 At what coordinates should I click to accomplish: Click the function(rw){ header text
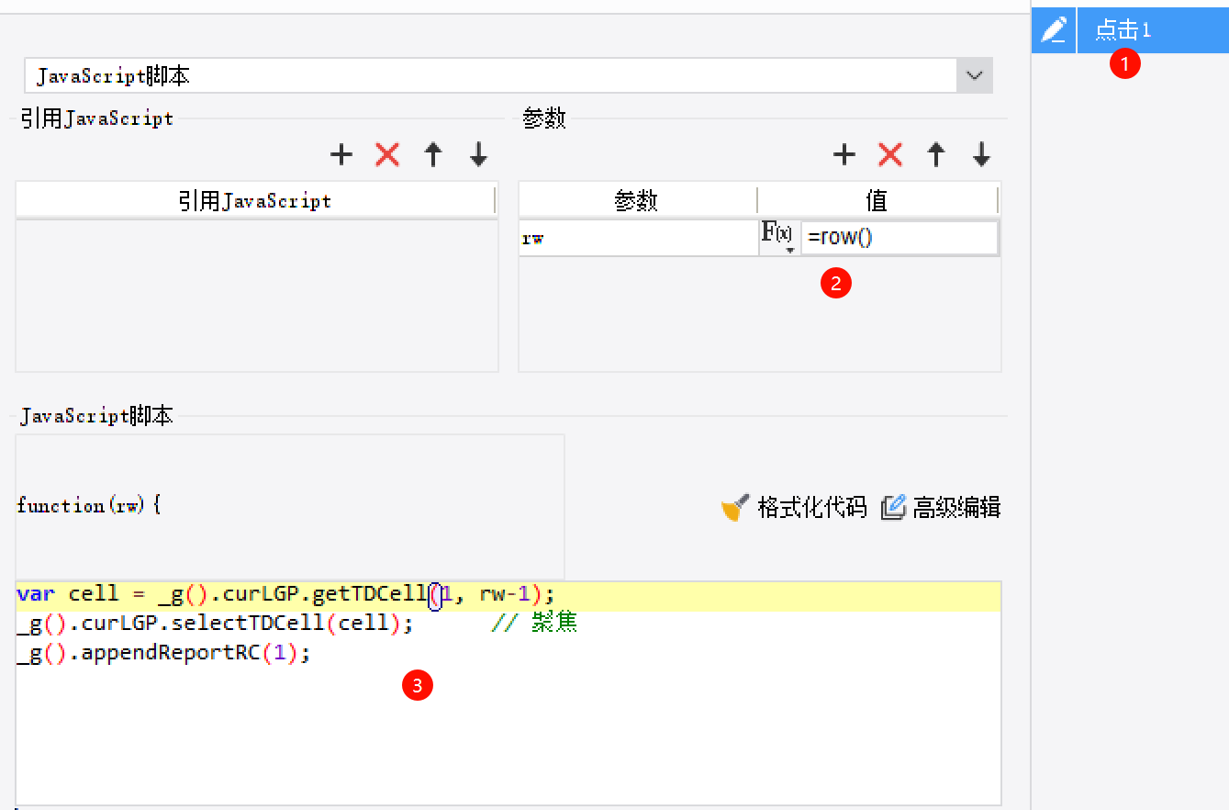pos(89,505)
